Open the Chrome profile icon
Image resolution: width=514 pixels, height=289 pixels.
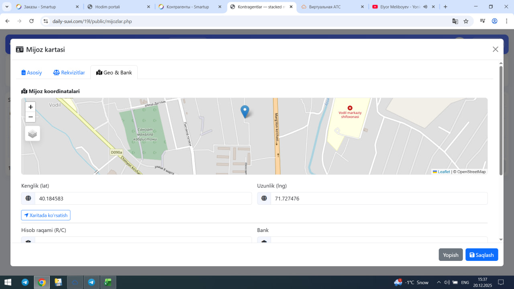click(494, 21)
